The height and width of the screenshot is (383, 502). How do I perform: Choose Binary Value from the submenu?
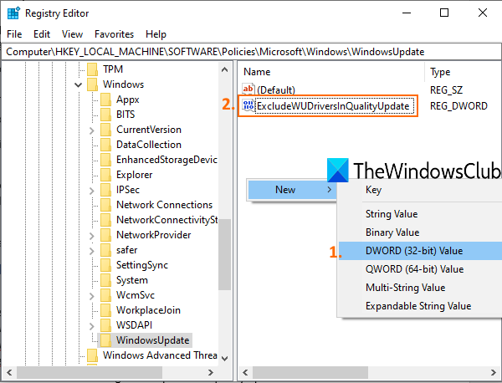pyautogui.click(x=420, y=232)
